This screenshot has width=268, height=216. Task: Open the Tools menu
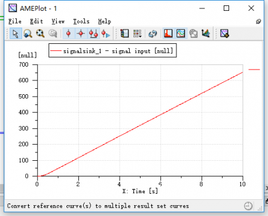pyautogui.click(x=81, y=21)
